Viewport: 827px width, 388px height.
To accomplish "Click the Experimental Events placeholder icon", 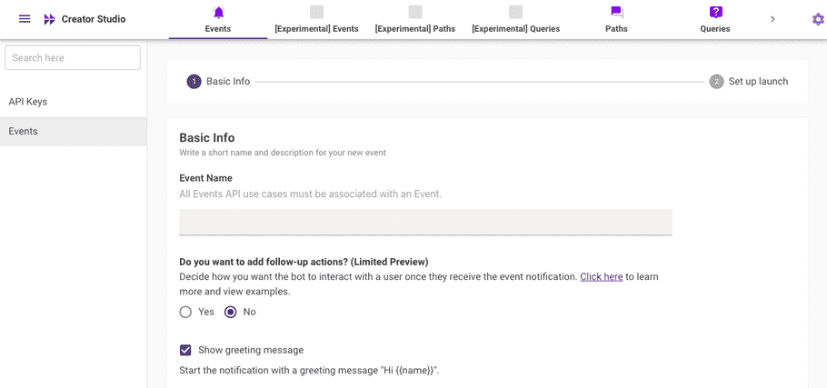I will 316,12.
